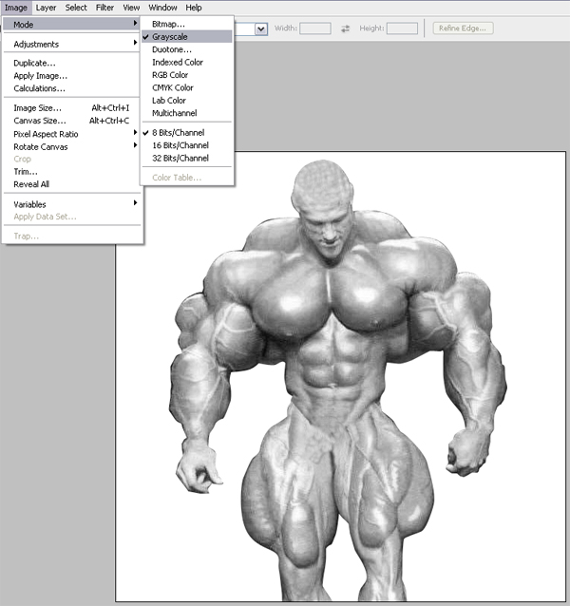Open the Help menu

[x=194, y=8]
